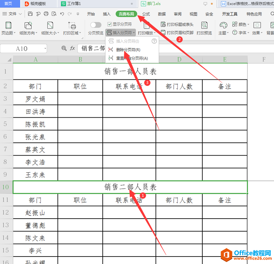Click the select-all corner of the grid
Screen dimensions: 274x264
[x=9, y=59]
